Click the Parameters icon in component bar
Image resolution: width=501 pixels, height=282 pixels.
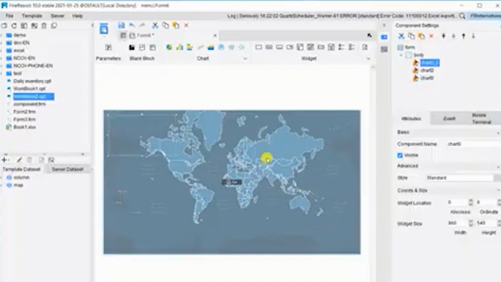click(108, 47)
